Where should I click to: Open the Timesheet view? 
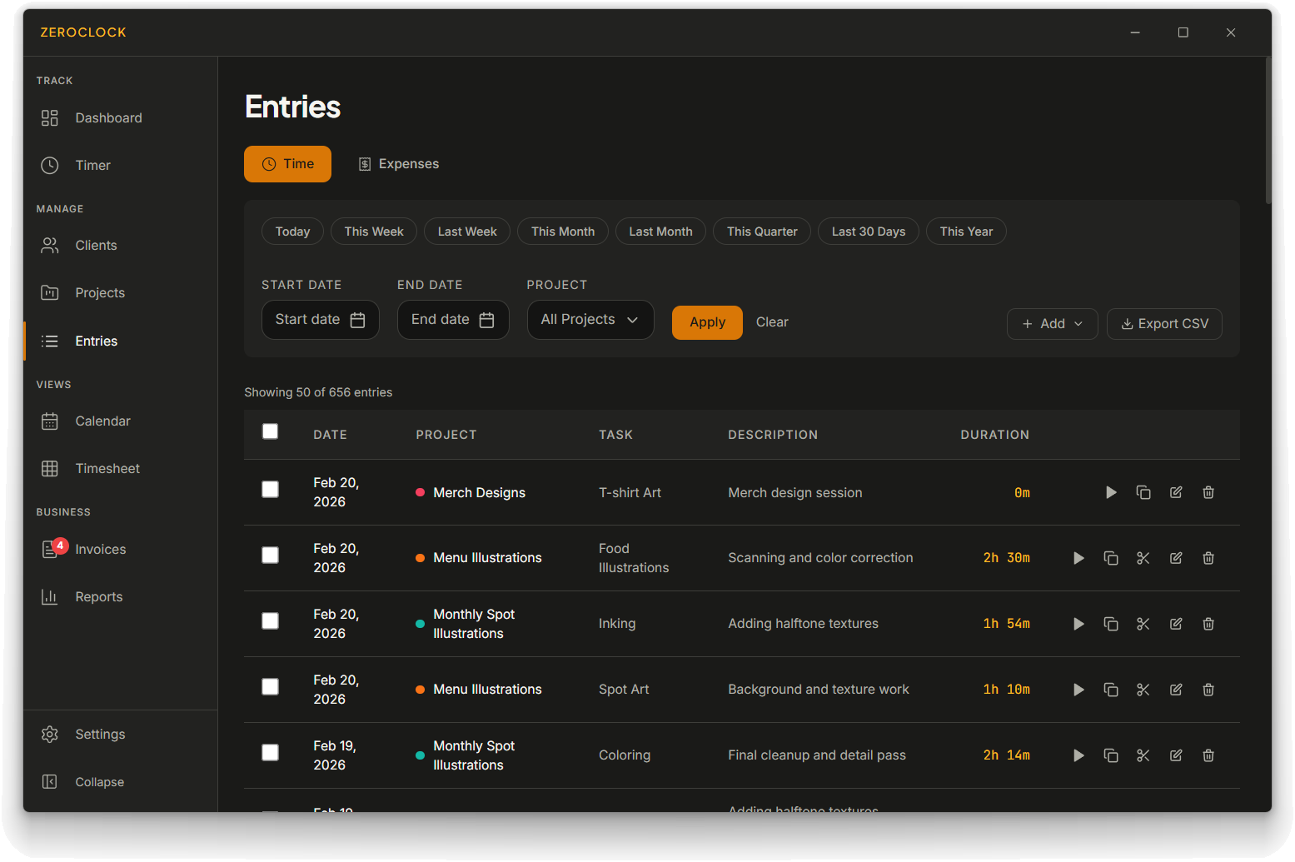click(x=107, y=468)
